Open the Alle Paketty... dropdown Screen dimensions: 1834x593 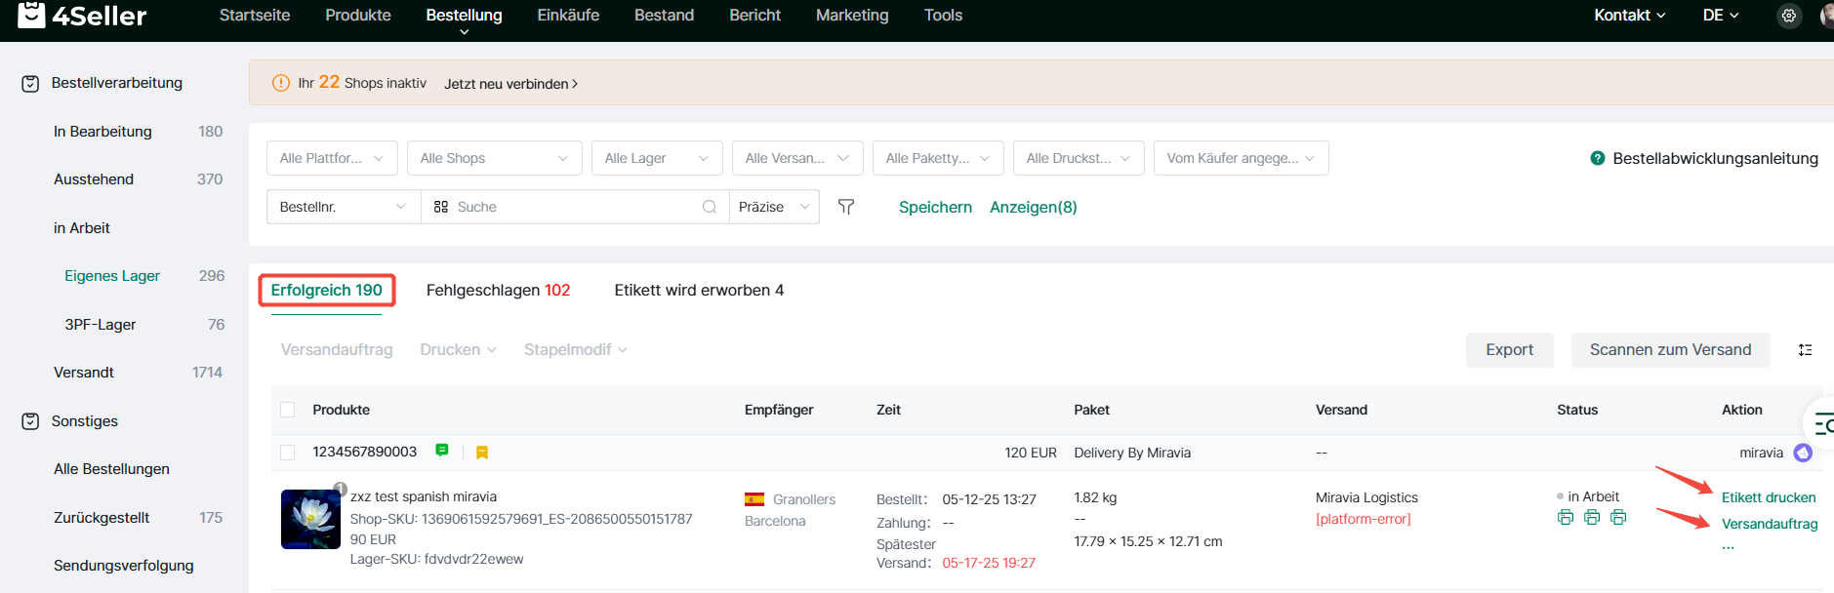938,158
